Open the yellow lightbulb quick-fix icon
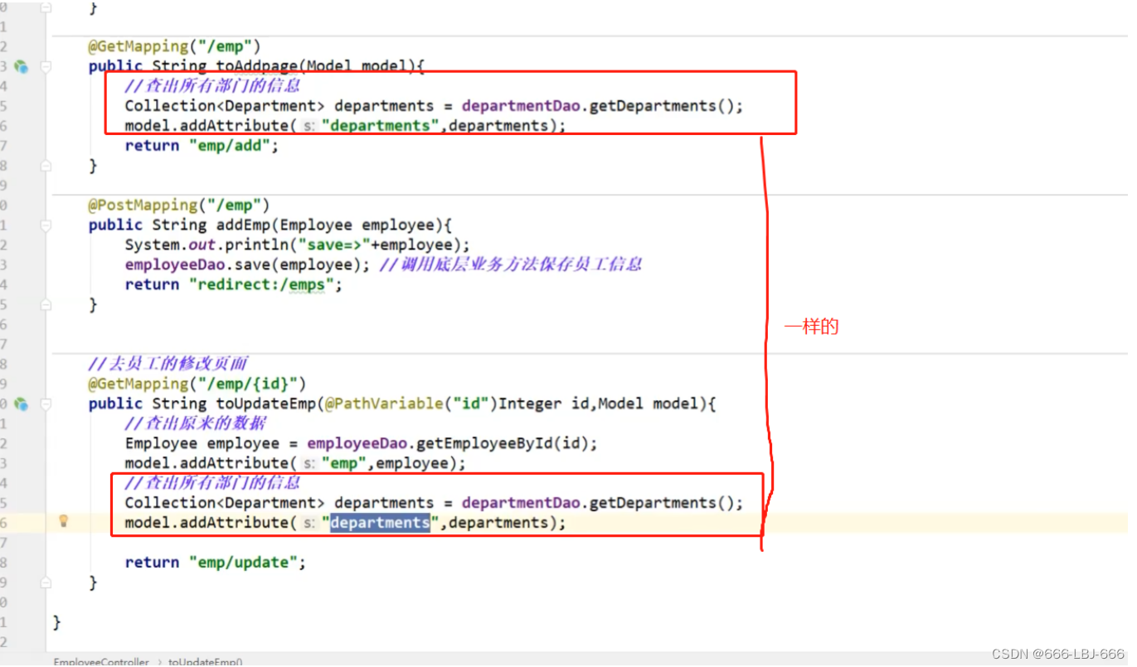The image size is (1137, 667). click(x=63, y=522)
